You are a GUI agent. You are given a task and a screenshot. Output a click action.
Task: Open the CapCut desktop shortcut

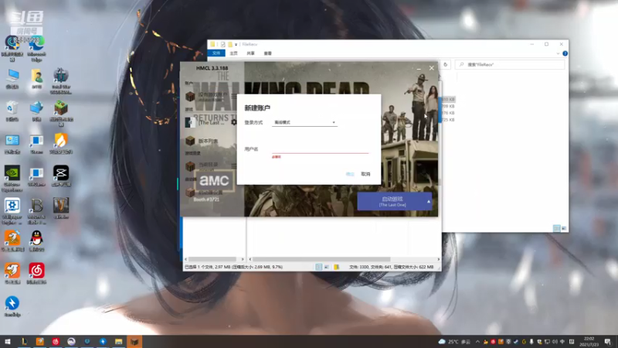coord(61,176)
